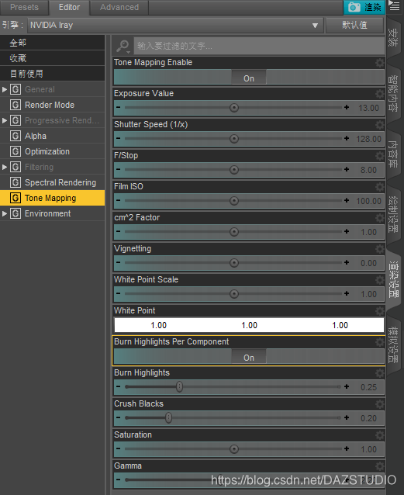This screenshot has height=495, width=404.
Task: Open the gear options for Burn Highlights
Action: tap(380, 373)
